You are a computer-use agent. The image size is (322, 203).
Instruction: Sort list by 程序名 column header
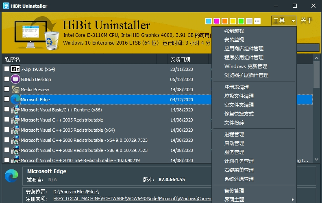80,59
